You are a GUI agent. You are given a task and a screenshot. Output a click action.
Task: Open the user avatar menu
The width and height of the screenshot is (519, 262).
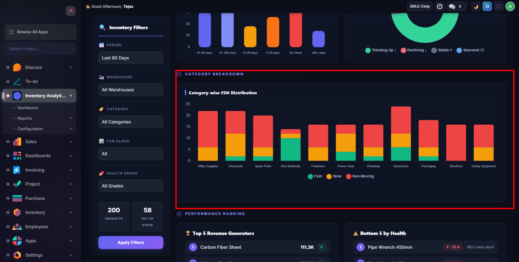click(x=510, y=6)
